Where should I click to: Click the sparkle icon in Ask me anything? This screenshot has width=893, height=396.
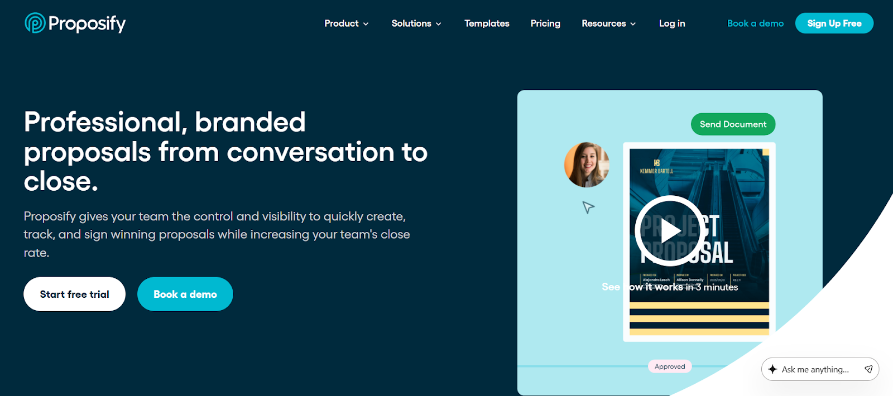[772, 369]
